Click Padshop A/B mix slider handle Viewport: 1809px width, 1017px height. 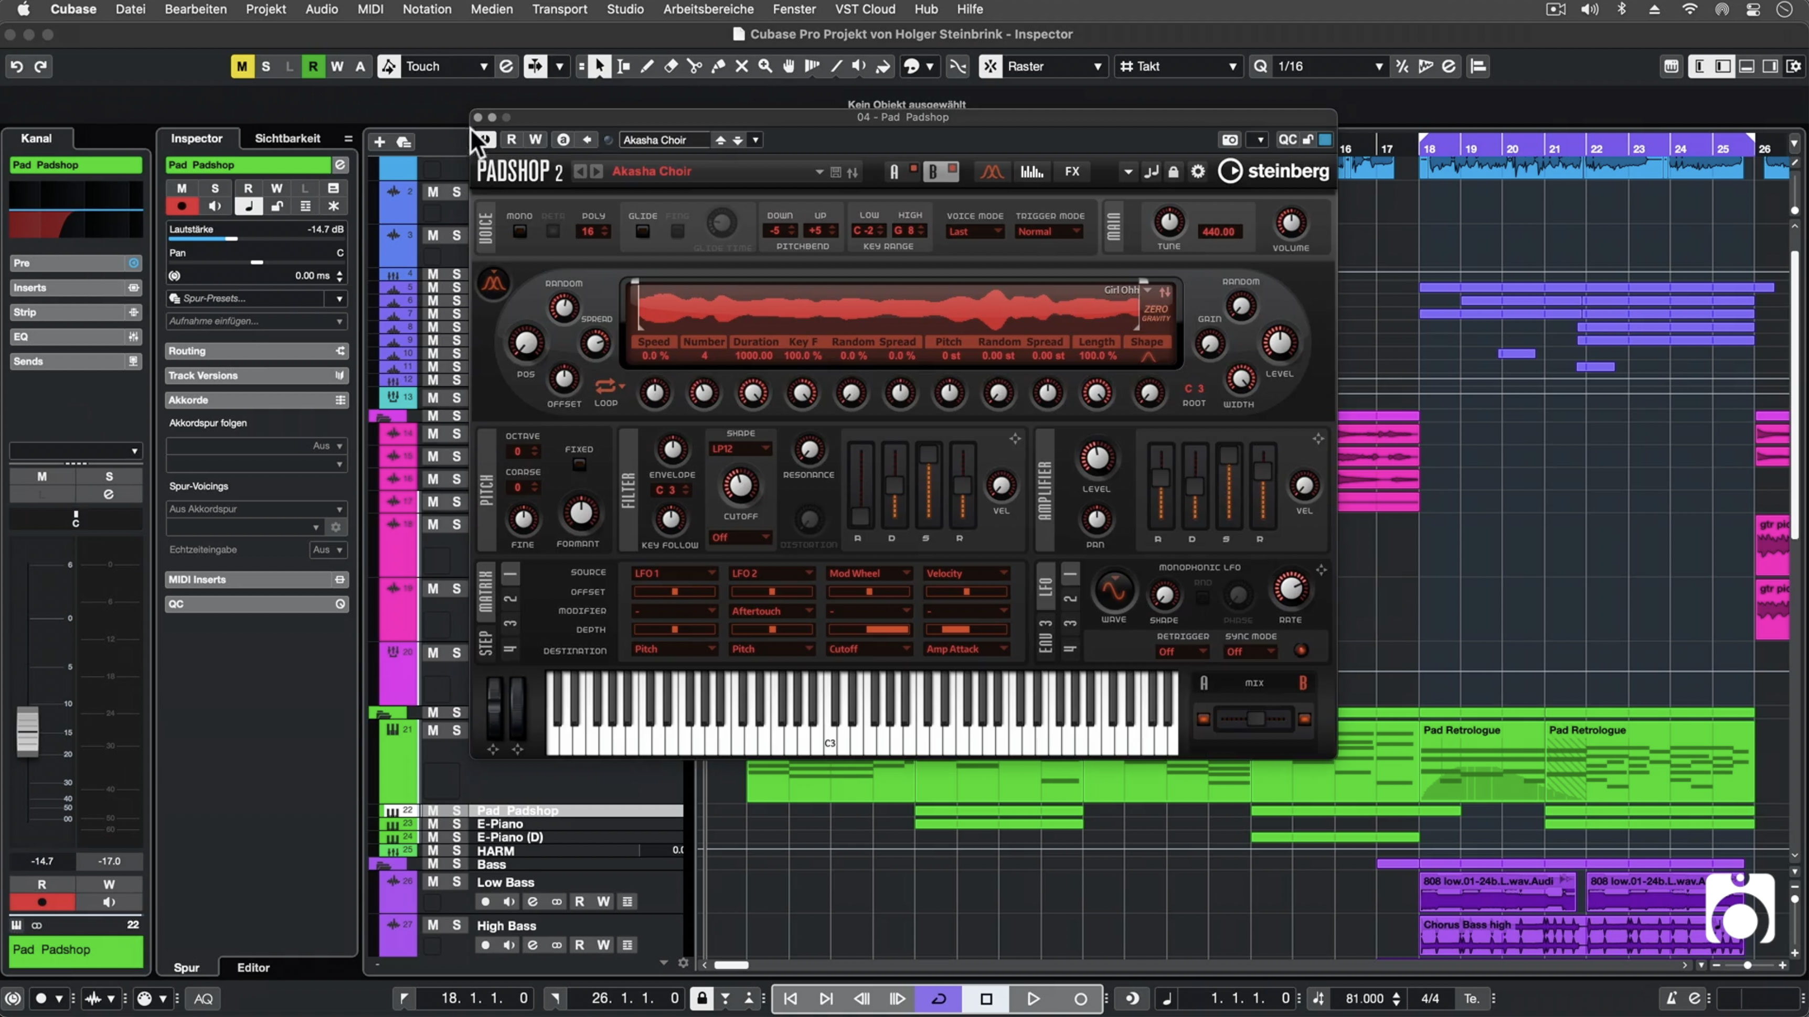pos(1257,719)
